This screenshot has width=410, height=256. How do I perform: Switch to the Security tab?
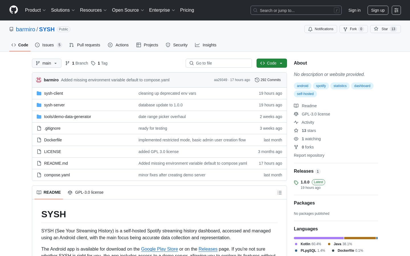[x=177, y=45]
